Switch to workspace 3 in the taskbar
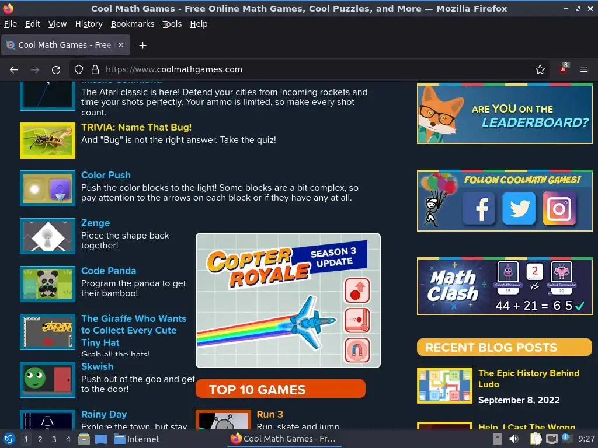Image resolution: width=598 pixels, height=448 pixels. click(54, 439)
